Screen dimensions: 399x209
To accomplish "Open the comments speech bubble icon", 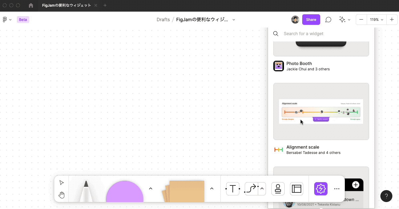I will click(328, 20).
